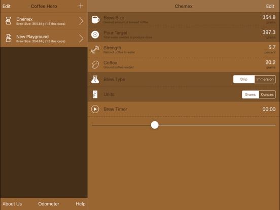Click the Strength label
The width and height of the screenshot is (280, 210).
click(112, 48)
